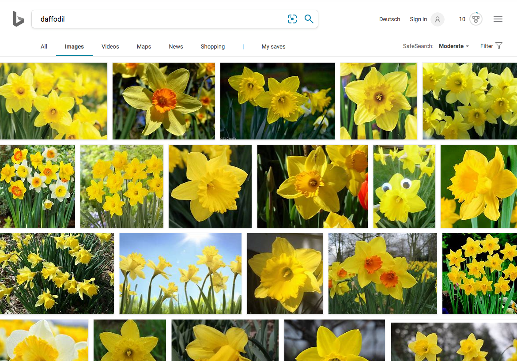The width and height of the screenshot is (517, 361).
Task: Open visual search camera icon
Action: (292, 19)
